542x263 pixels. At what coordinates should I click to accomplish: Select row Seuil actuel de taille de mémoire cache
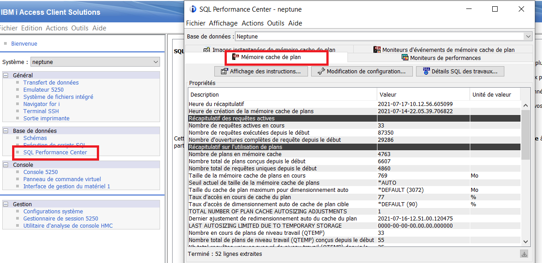pyautogui.click(x=354, y=182)
